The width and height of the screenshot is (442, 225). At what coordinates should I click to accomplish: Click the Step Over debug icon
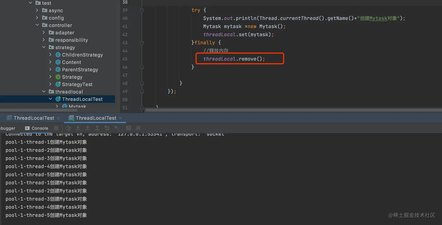(x=68, y=128)
